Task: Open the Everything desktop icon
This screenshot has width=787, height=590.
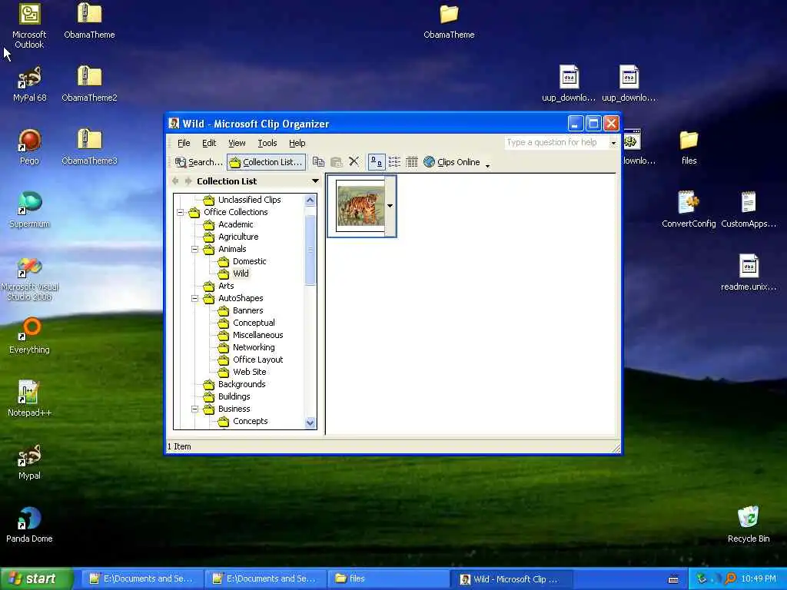Action: click(x=29, y=336)
